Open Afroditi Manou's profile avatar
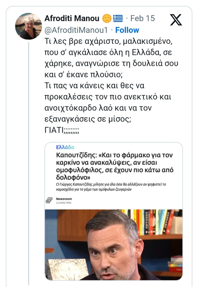 tap(28, 26)
